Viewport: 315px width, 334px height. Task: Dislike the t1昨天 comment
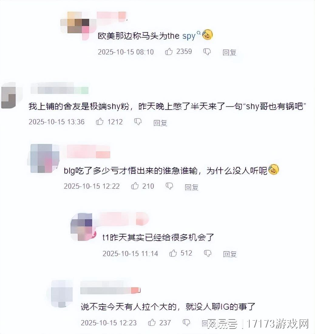208,253
